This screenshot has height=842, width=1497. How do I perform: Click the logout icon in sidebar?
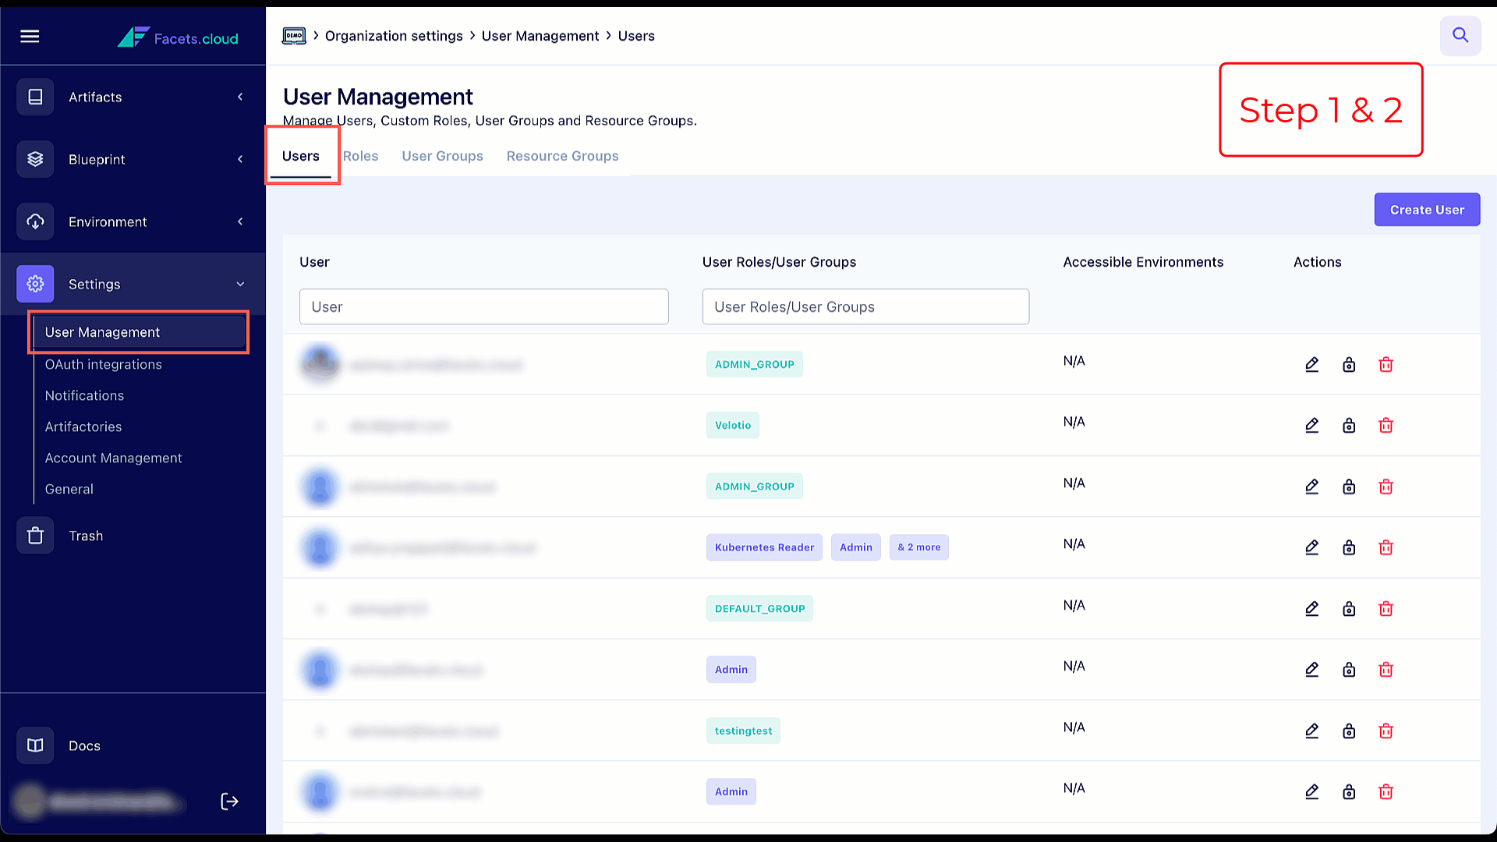[229, 801]
